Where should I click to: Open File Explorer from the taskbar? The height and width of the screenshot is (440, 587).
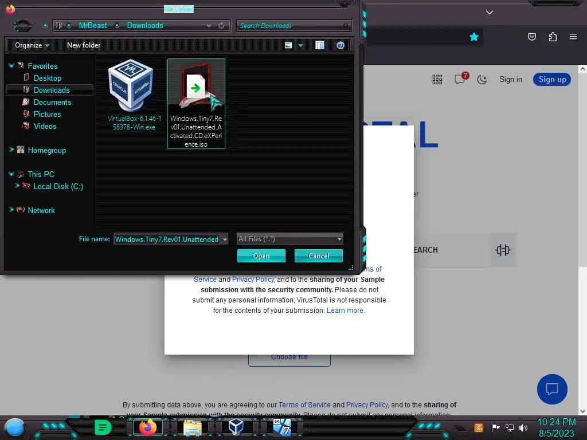tap(193, 428)
